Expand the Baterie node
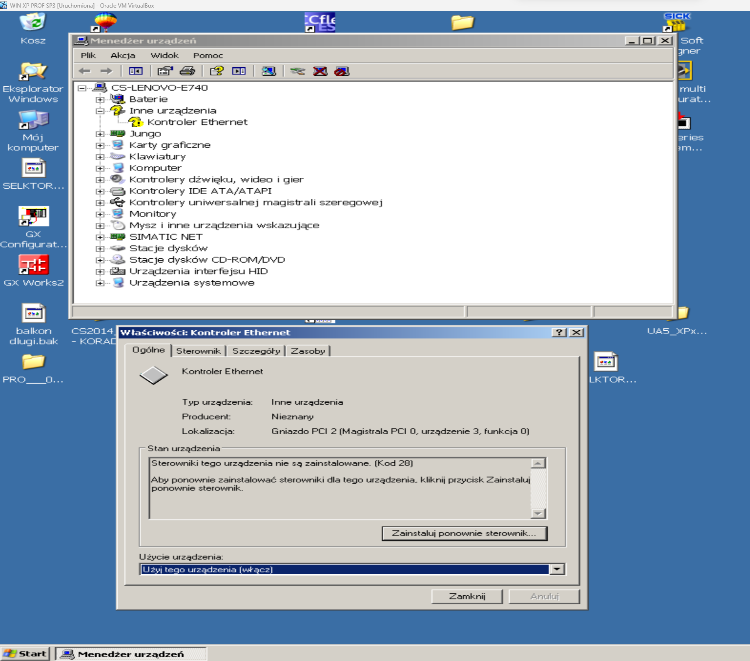750x661 pixels. pyautogui.click(x=100, y=100)
